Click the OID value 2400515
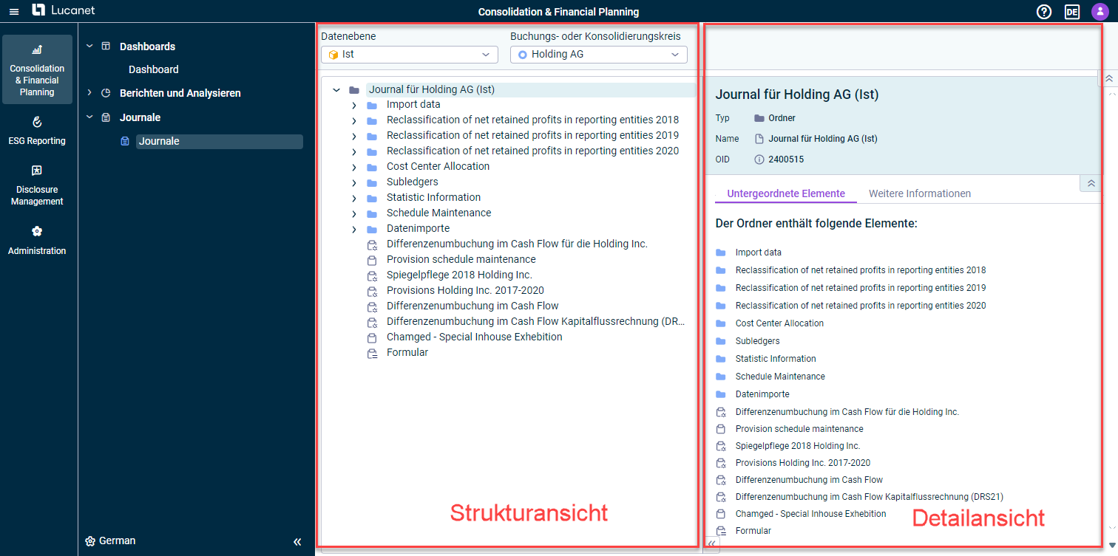 point(786,159)
